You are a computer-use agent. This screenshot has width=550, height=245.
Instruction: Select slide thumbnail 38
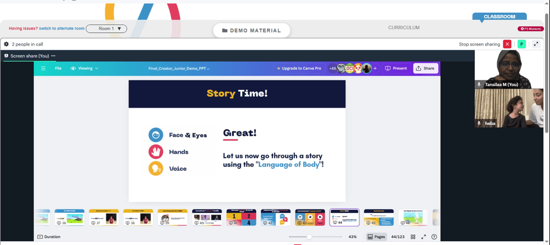(138, 218)
